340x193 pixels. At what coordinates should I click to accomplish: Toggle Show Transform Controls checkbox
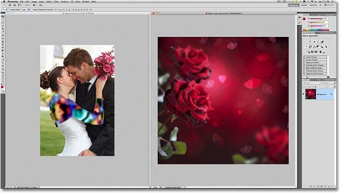tap(32, 9)
